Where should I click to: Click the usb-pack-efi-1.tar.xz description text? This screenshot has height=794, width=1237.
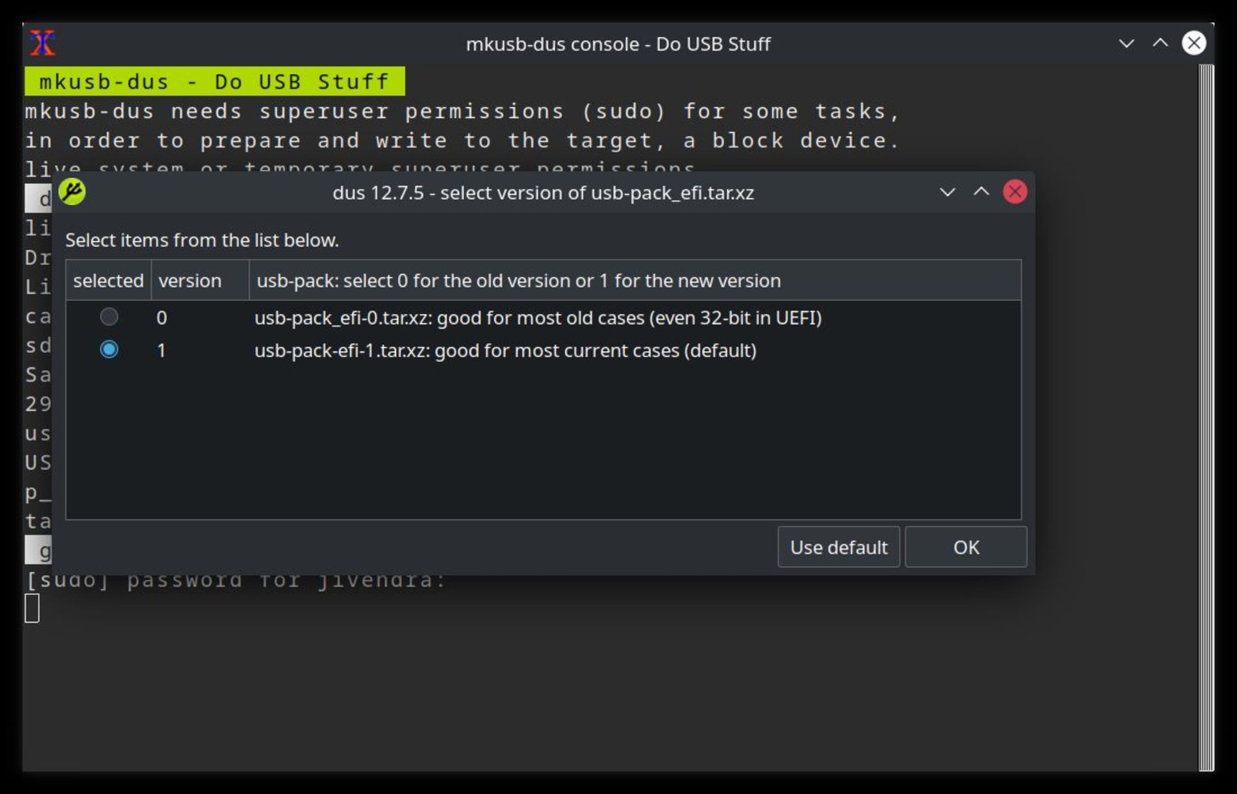(x=505, y=351)
